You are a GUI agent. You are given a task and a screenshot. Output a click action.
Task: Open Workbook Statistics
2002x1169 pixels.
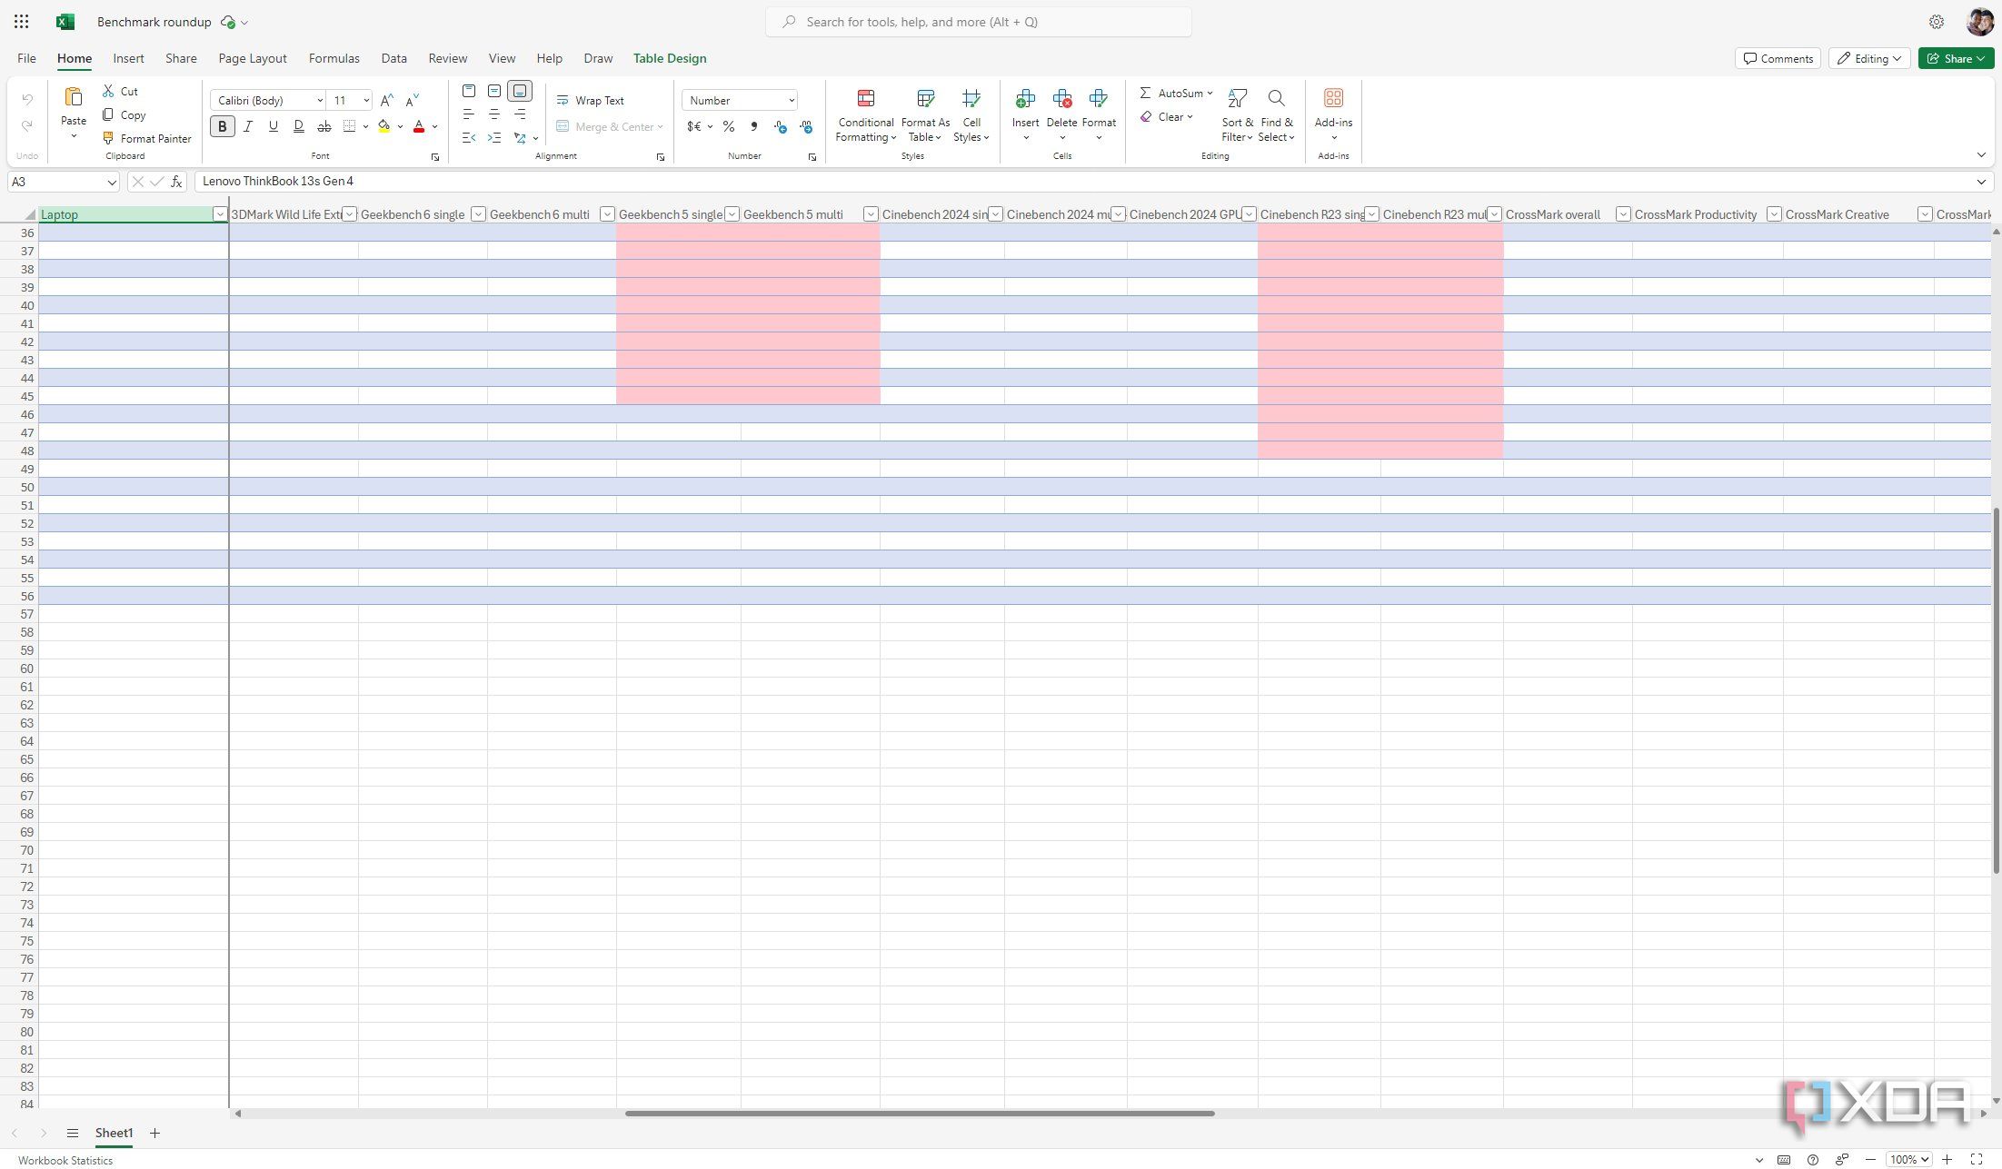pos(65,1160)
